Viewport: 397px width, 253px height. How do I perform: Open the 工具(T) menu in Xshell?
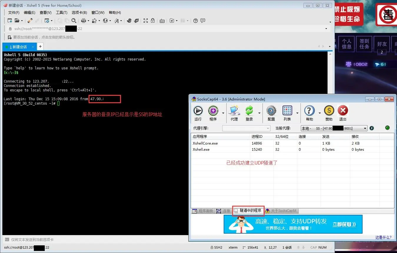pos(62,13)
